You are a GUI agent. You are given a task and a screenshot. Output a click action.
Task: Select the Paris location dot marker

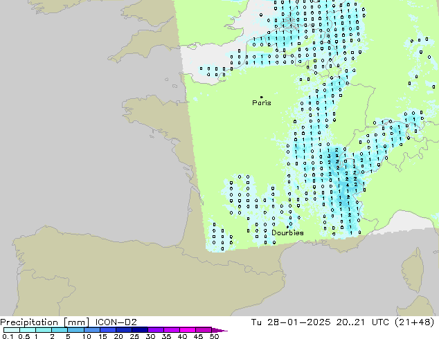pyautogui.click(x=262, y=97)
